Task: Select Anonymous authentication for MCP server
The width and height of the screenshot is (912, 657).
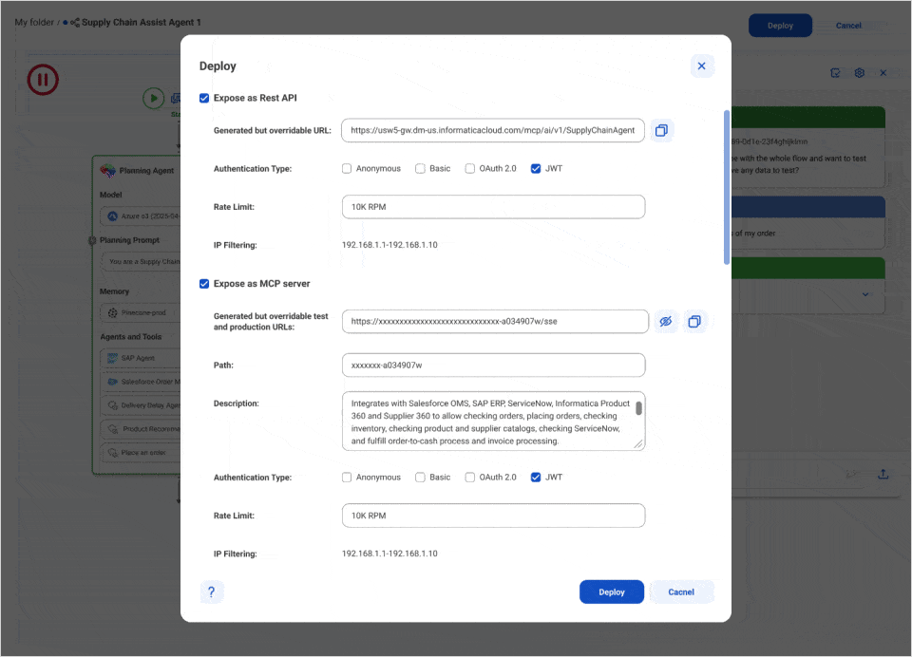Action: (x=347, y=478)
